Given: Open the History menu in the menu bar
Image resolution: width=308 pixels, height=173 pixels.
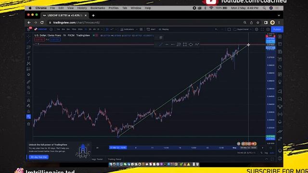Looking at the screenshot, I should tap(82, 8).
